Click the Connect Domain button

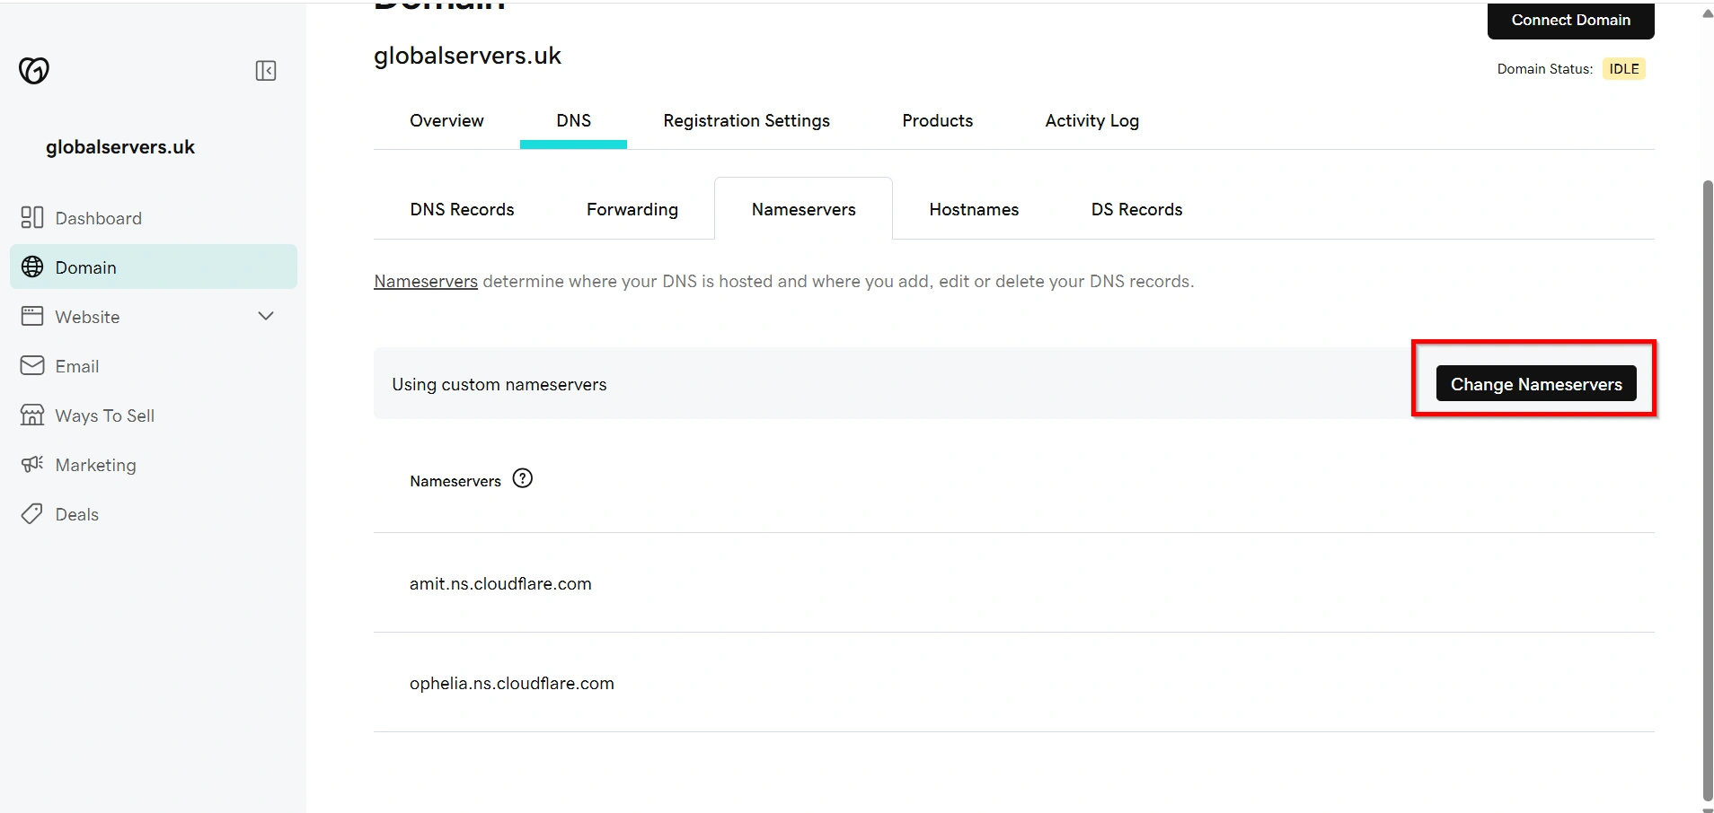point(1570,20)
